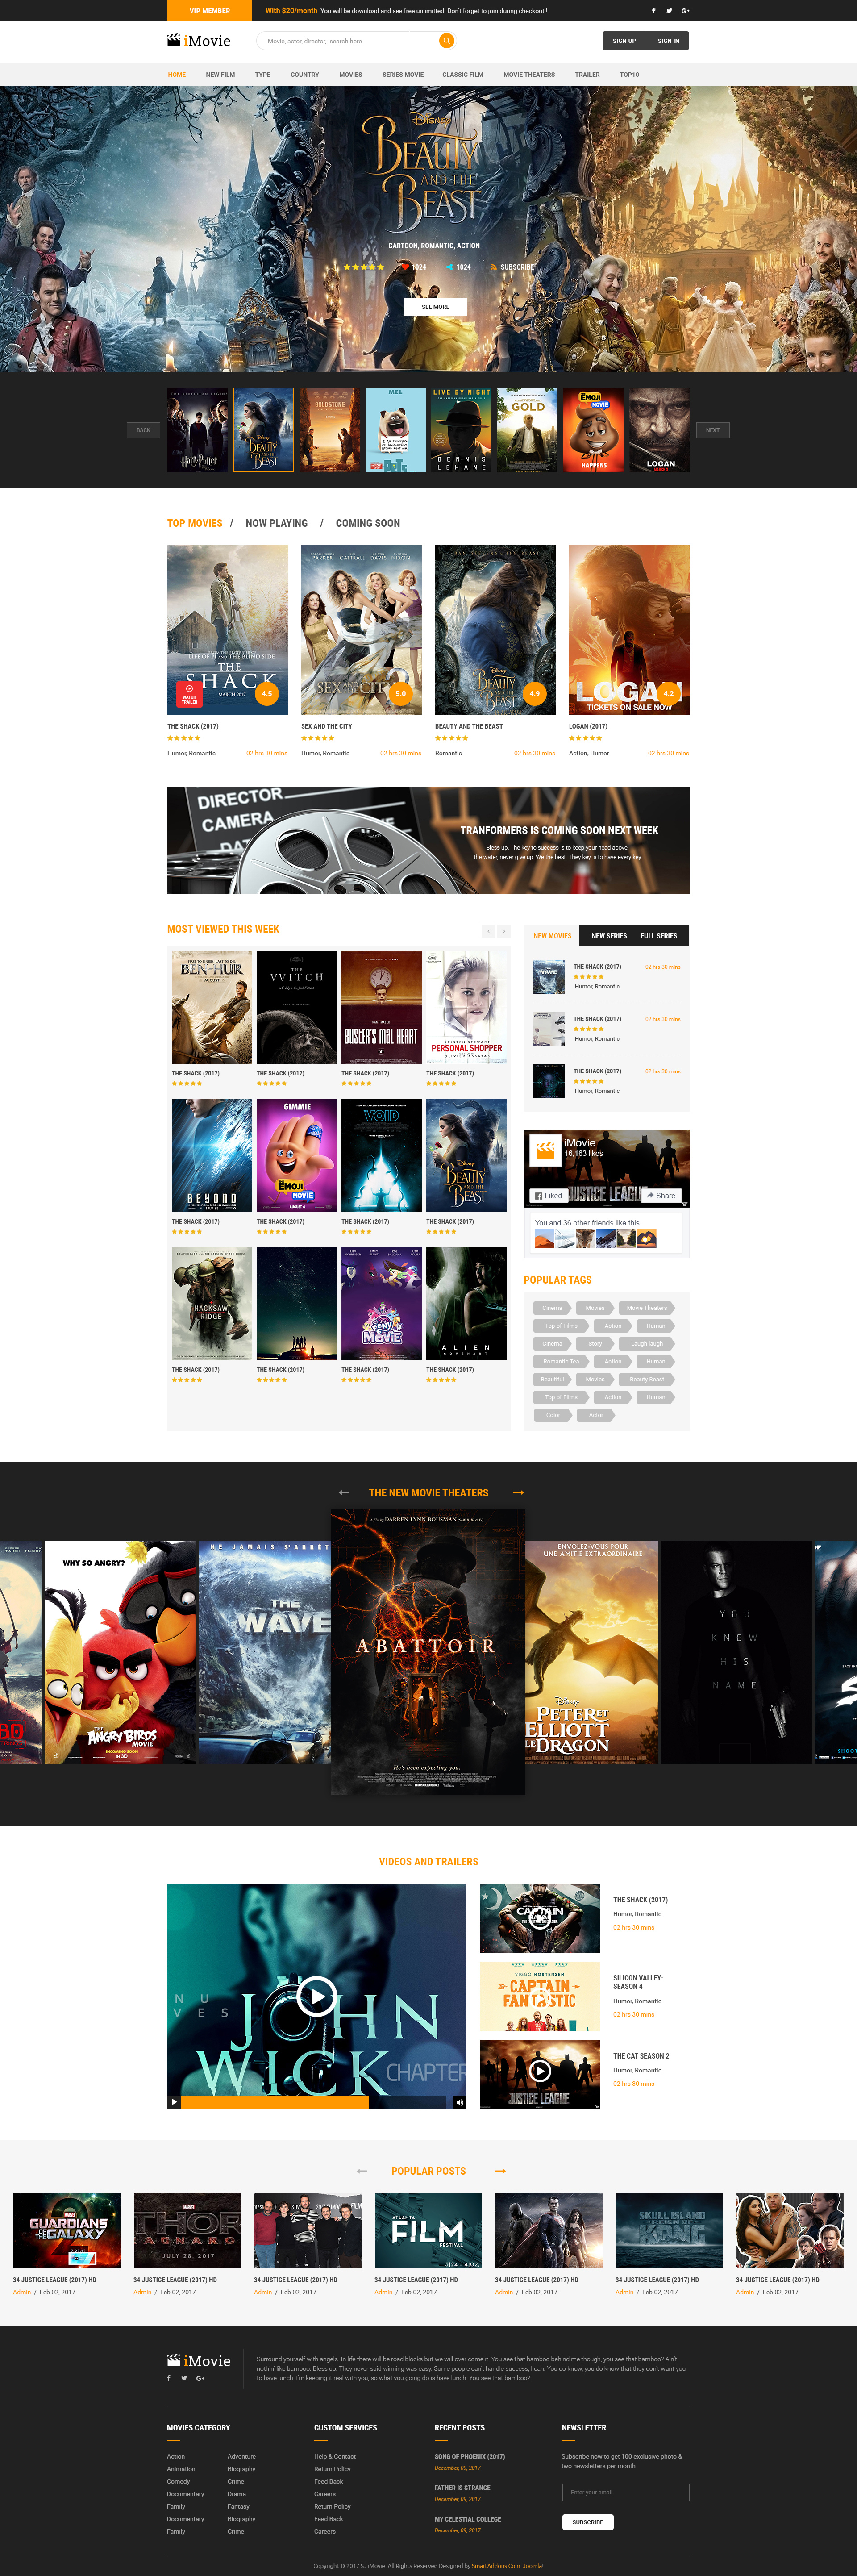Screen dimensions: 857x2576
Task: Open the COUNTRY nav menu item
Action: (x=305, y=75)
